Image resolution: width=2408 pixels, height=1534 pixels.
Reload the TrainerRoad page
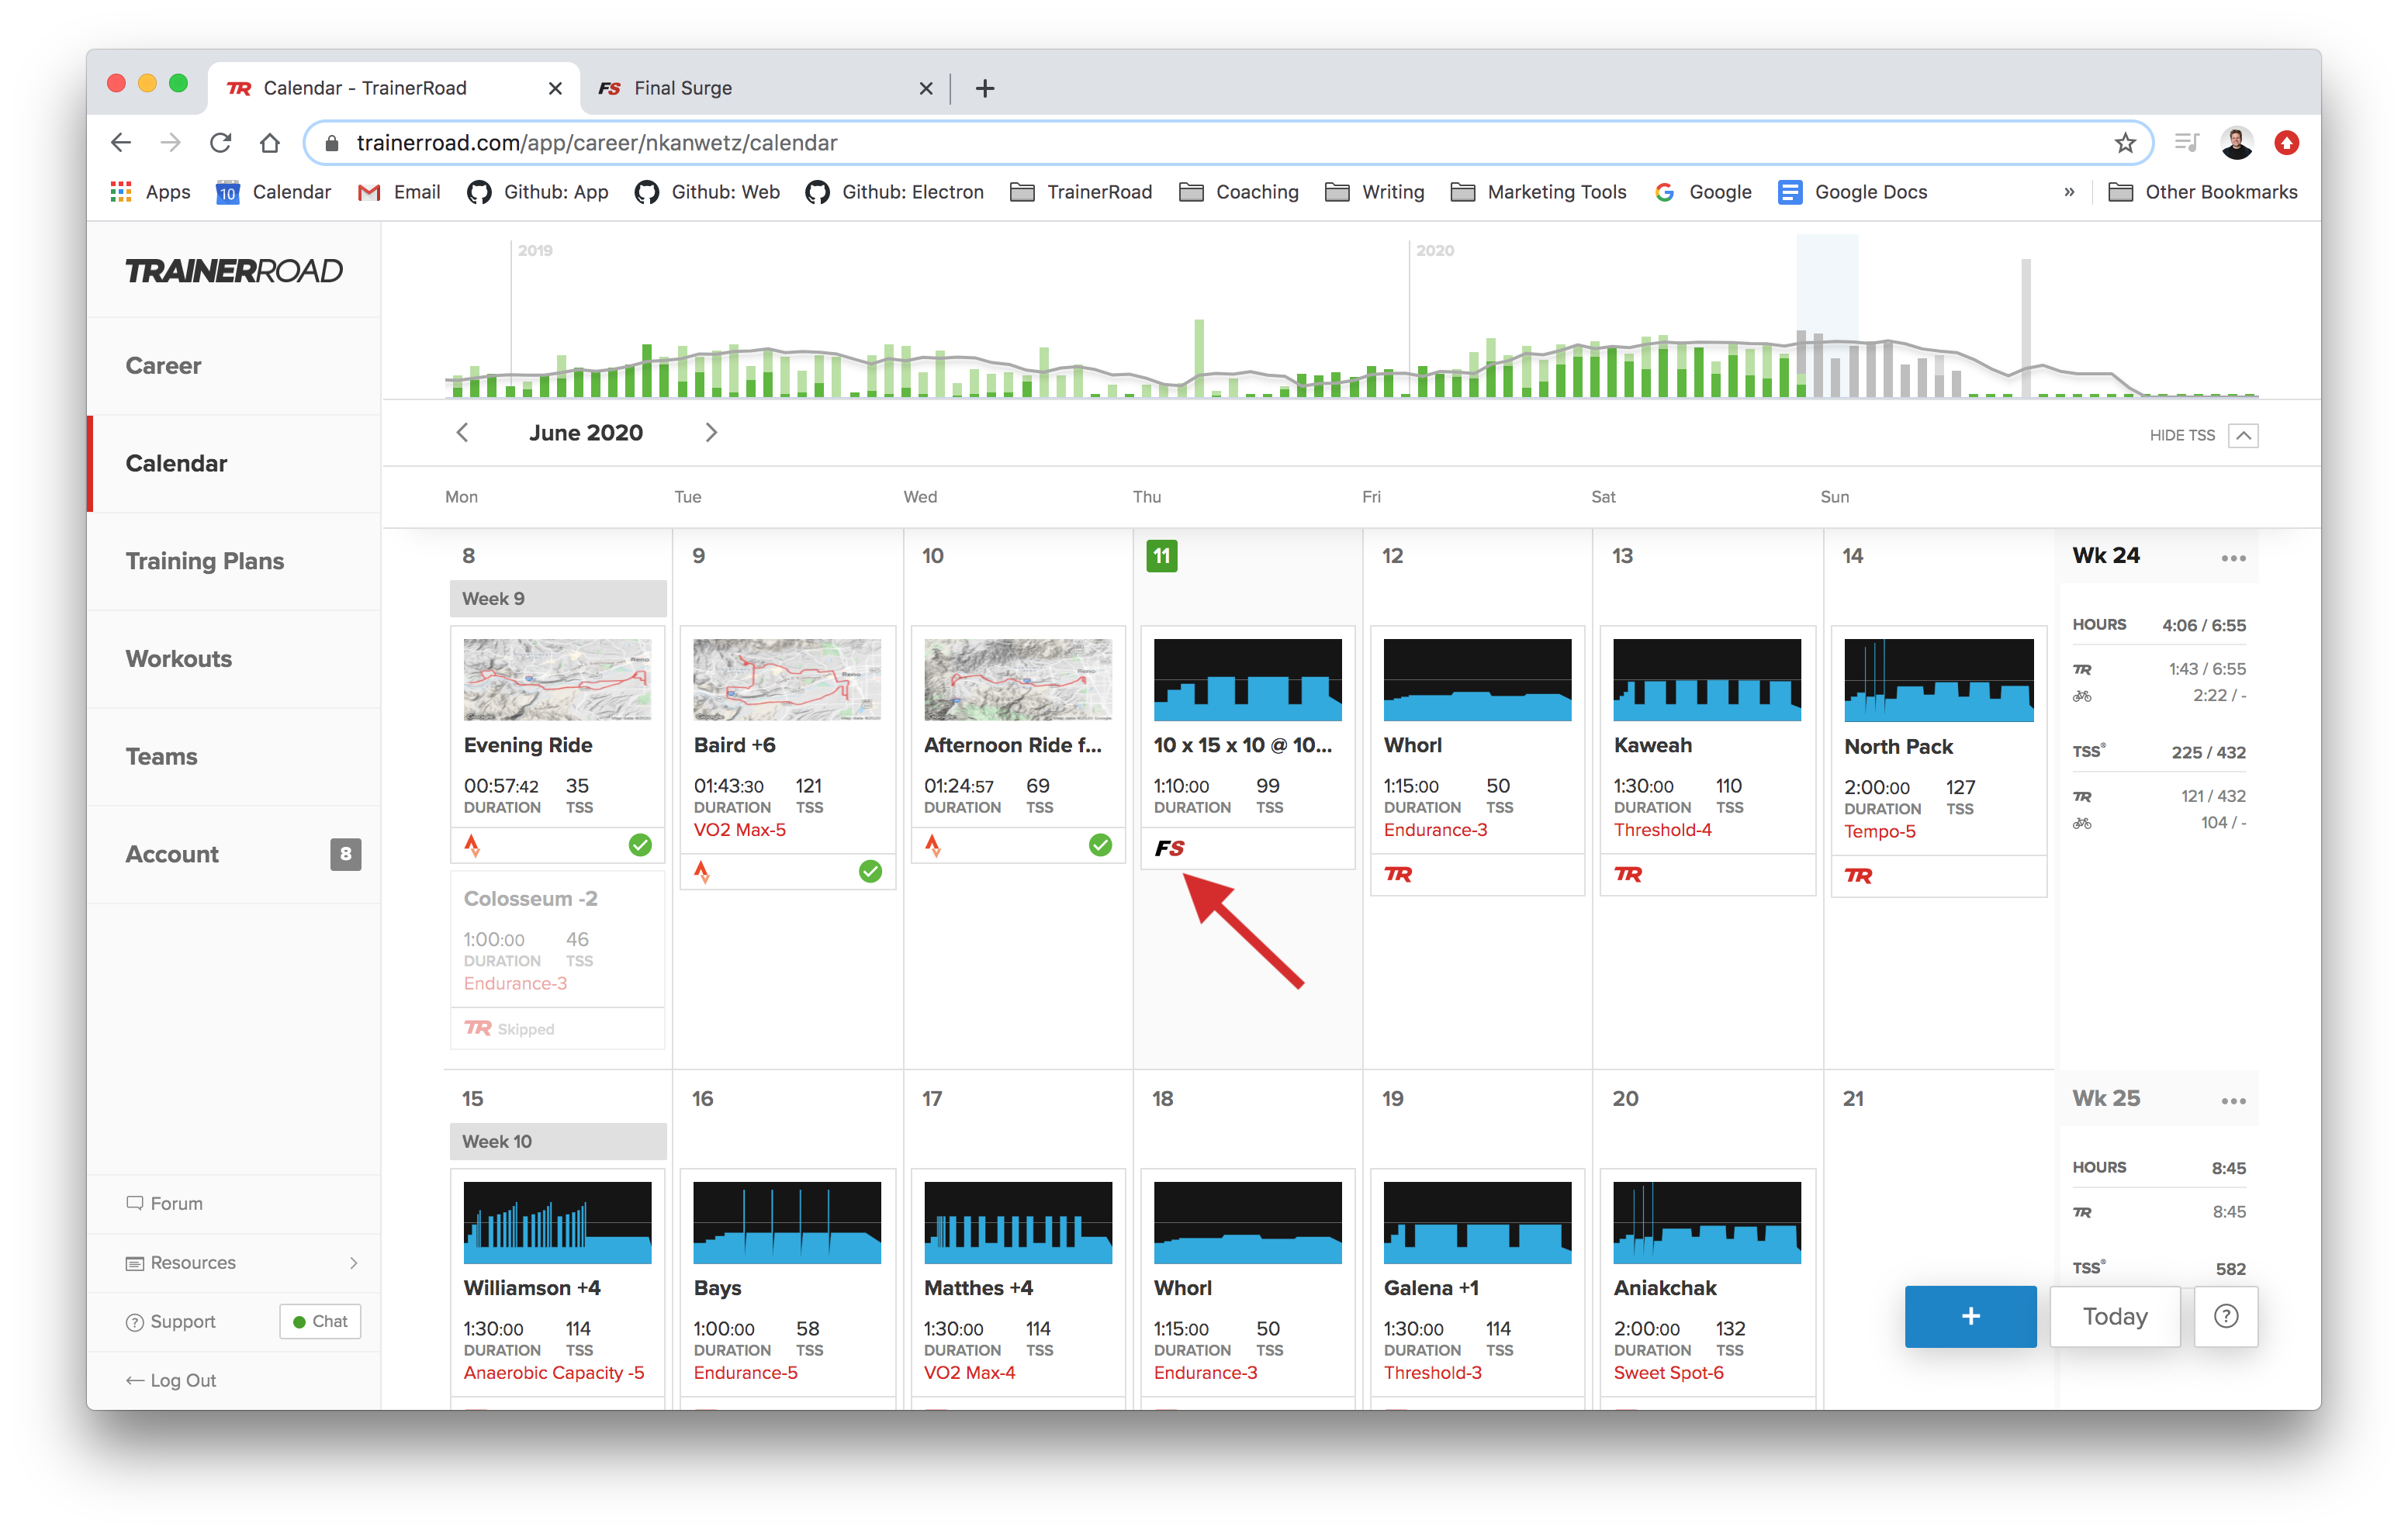point(221,143)
